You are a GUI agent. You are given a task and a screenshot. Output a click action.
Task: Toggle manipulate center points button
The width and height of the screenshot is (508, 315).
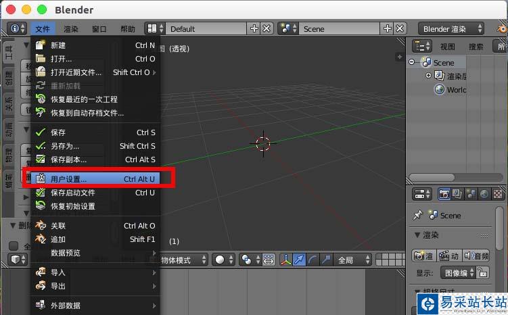point(269,260)
